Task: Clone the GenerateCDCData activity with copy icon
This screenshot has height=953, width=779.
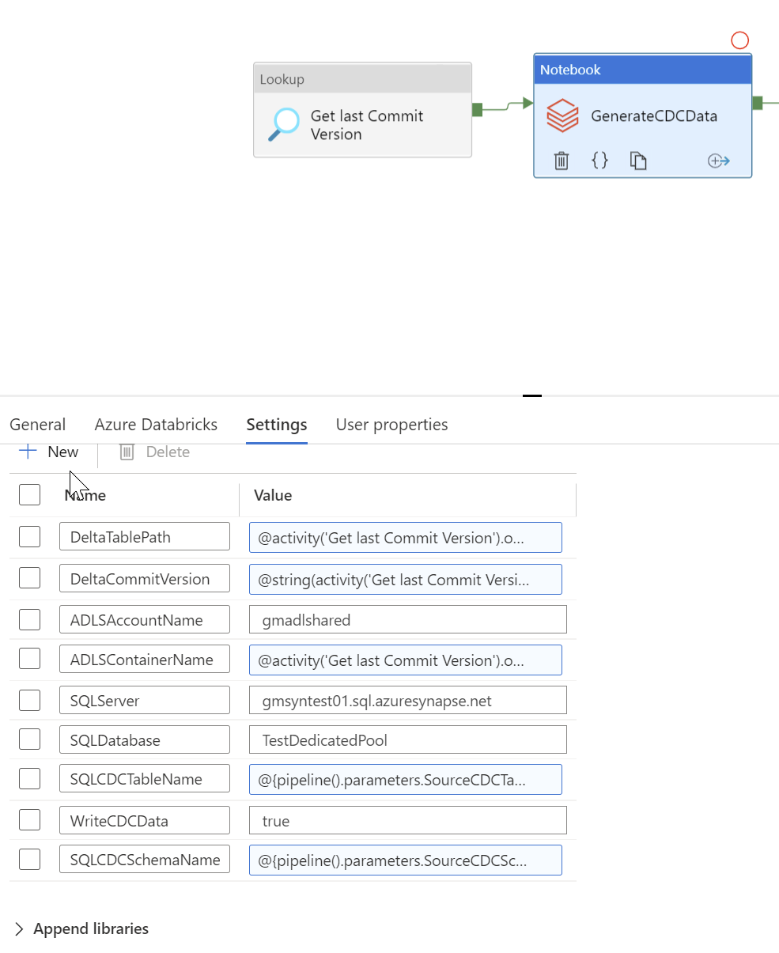Action: point(638,161)
